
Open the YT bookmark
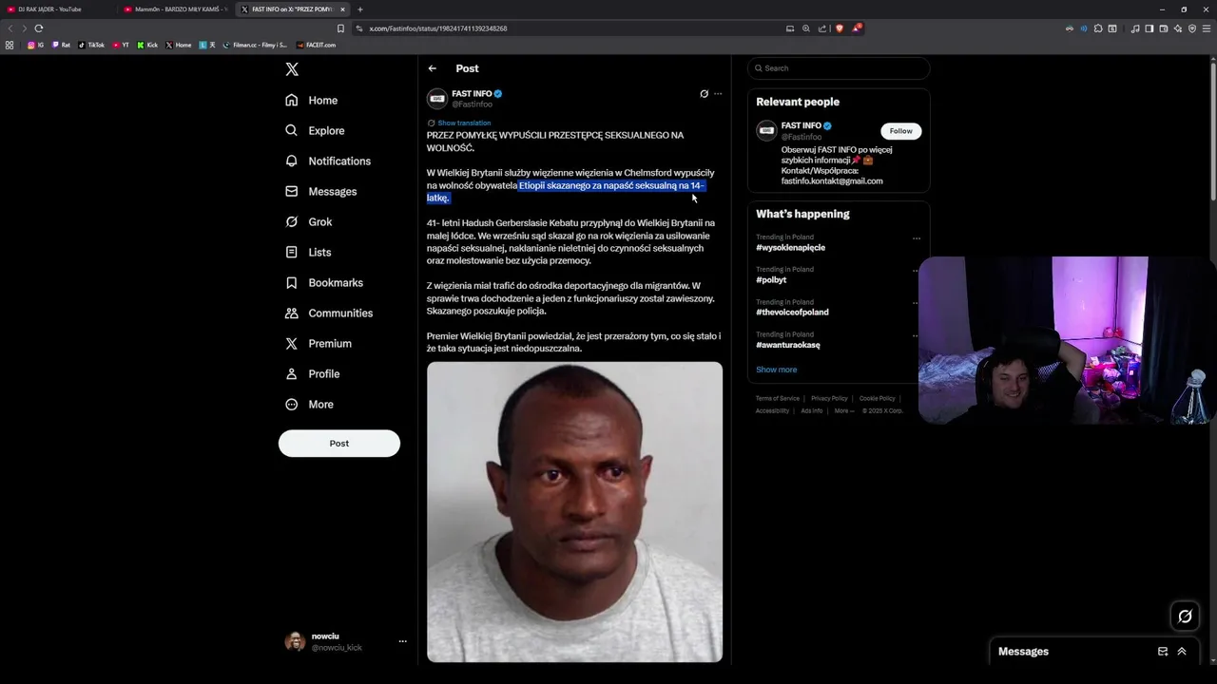[121, 45]
